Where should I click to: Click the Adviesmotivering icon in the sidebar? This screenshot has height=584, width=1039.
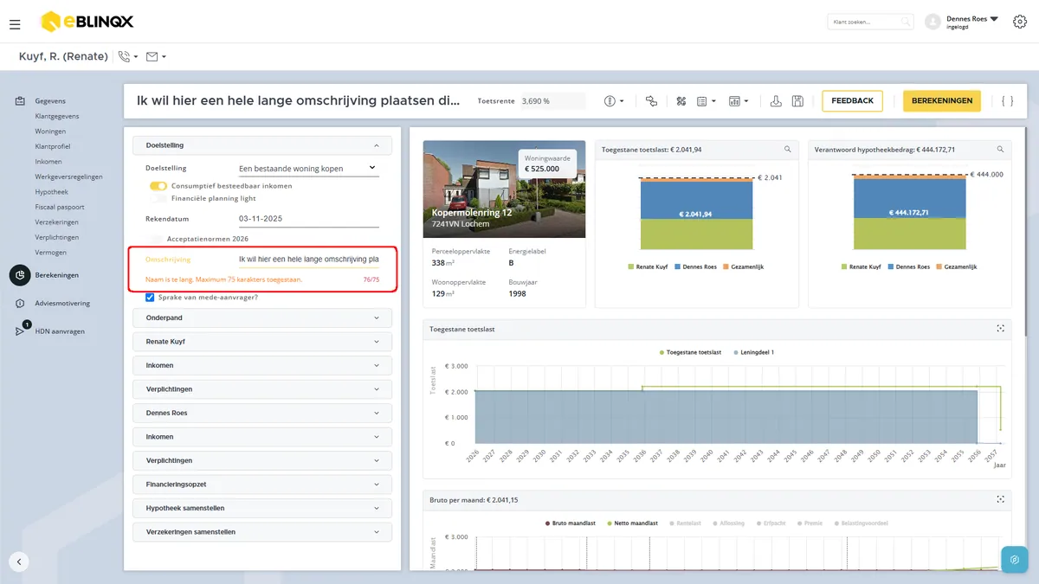[19, 304]
